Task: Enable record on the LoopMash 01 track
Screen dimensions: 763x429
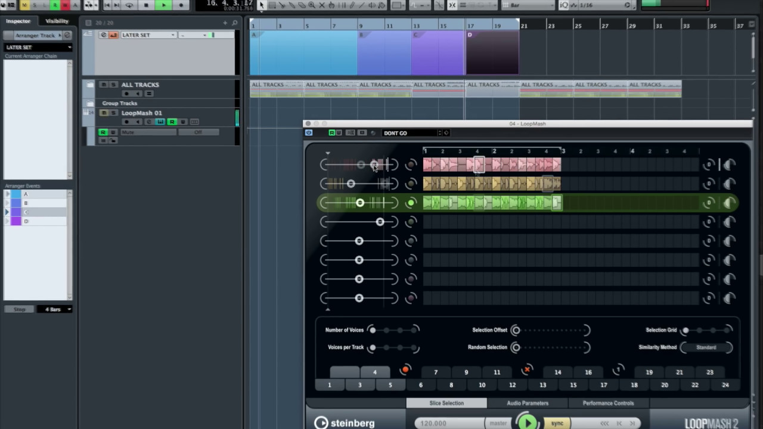Action: point(126,122)
